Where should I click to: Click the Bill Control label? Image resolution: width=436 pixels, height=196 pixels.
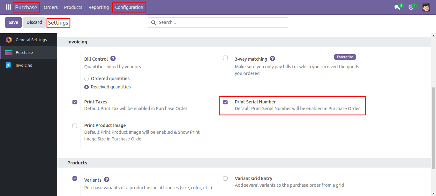[96, 59]
